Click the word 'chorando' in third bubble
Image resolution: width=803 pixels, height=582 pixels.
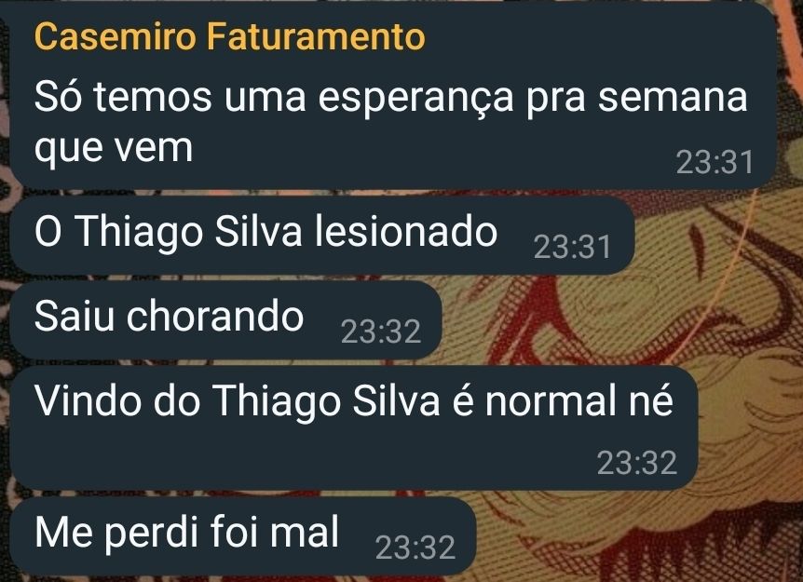tap(215, 317)
